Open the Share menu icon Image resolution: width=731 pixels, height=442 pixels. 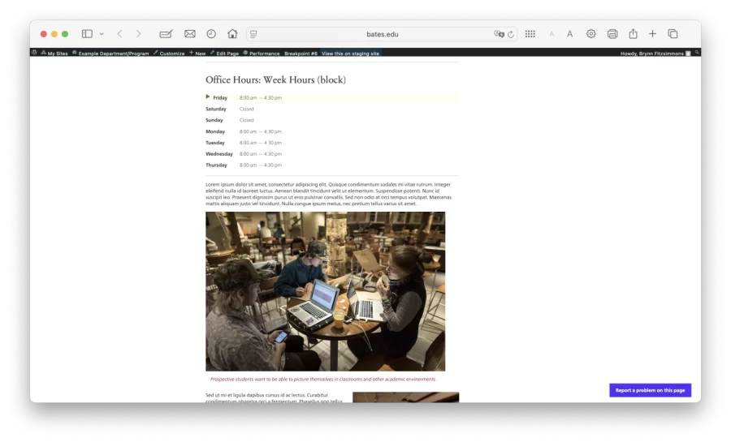click(633, 33)
